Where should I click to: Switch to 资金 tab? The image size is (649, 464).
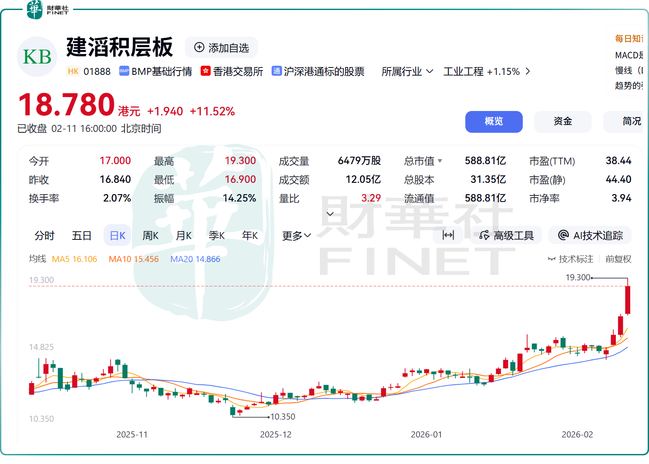562,121
